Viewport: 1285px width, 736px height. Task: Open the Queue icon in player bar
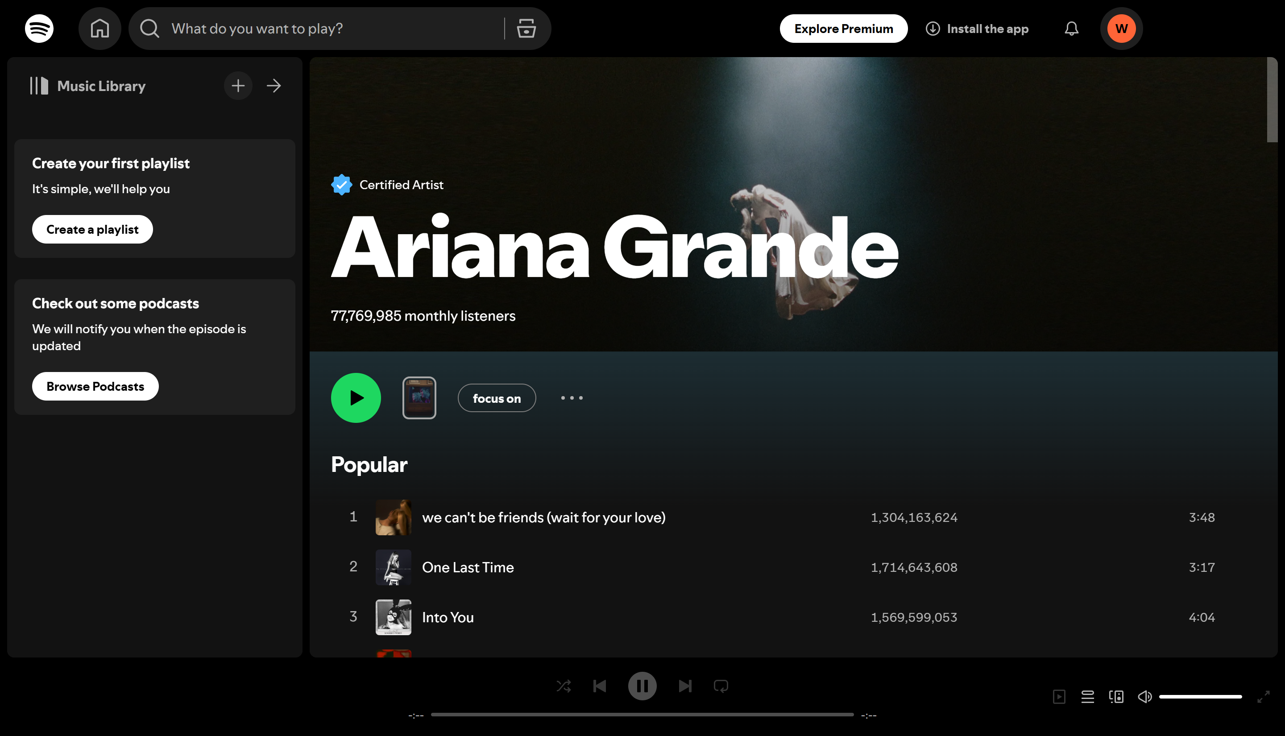(1087, 697)
